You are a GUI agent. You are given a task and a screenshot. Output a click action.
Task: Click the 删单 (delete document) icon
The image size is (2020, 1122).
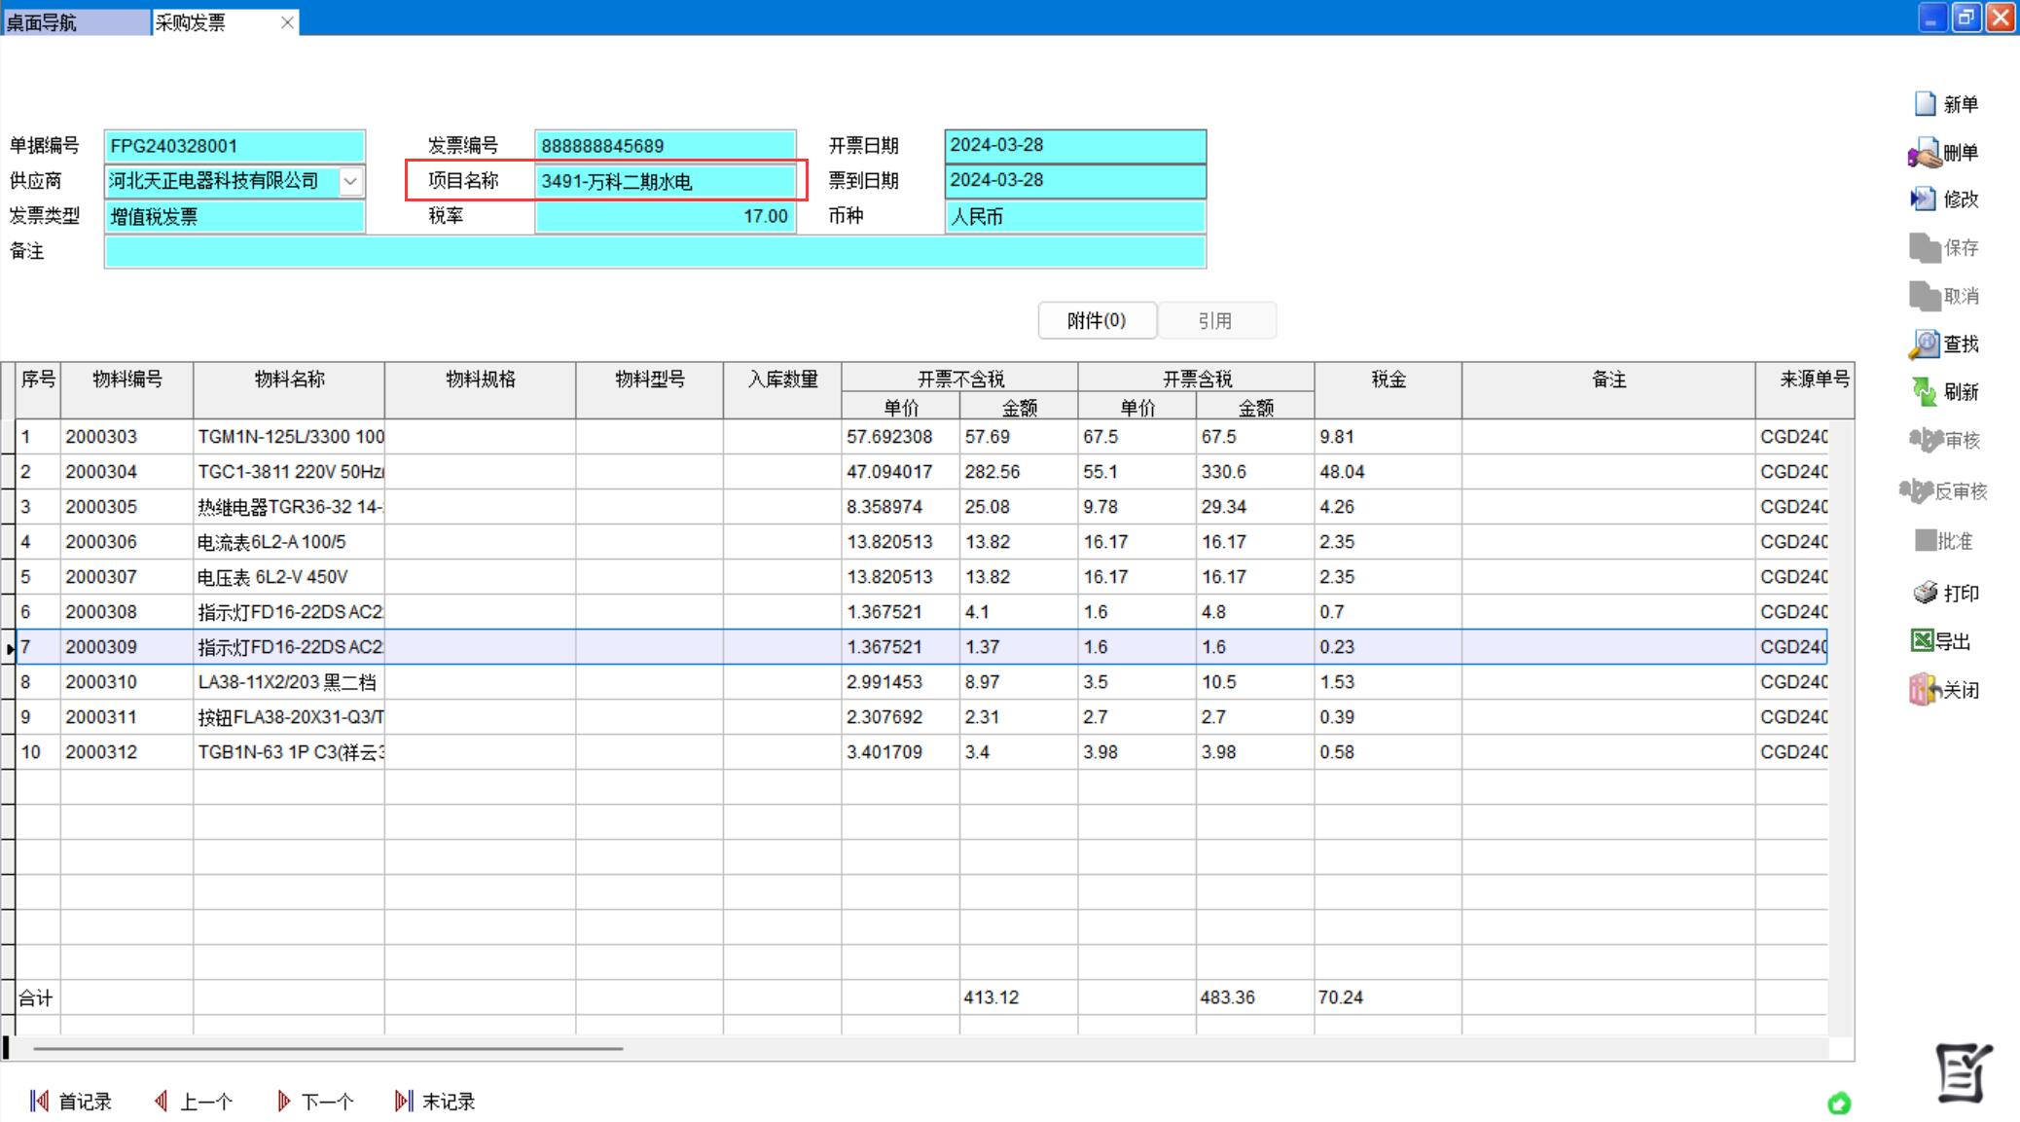tap(1925, 153)
